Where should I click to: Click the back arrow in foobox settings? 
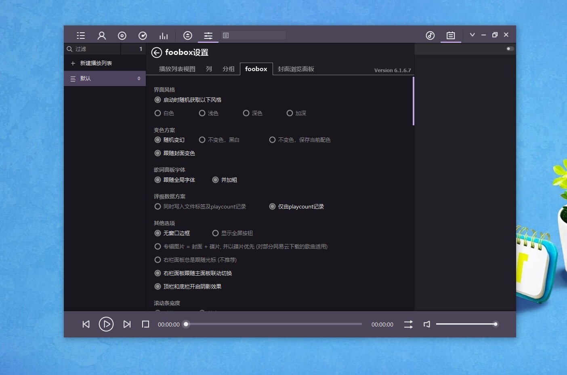(157, 53)
